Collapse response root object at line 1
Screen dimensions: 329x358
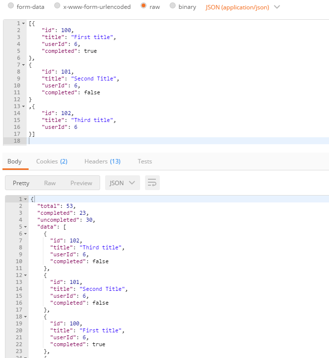tap(25, 199)
